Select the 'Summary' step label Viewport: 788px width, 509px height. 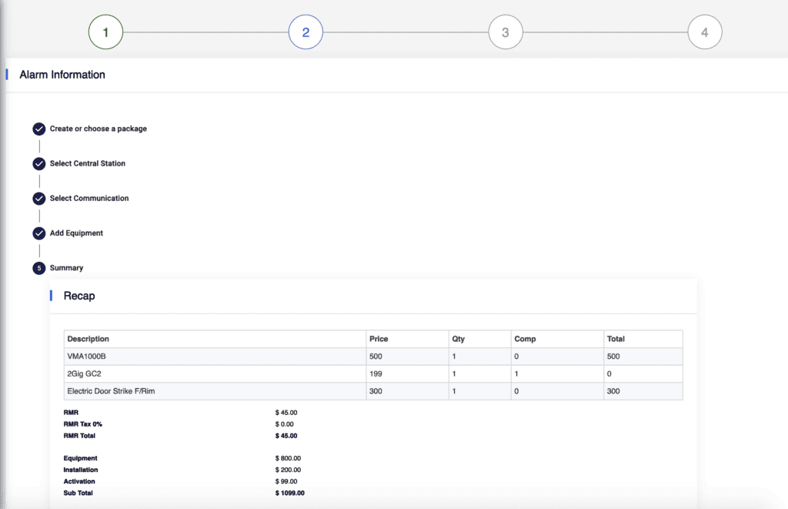click(x=66, y=267)
